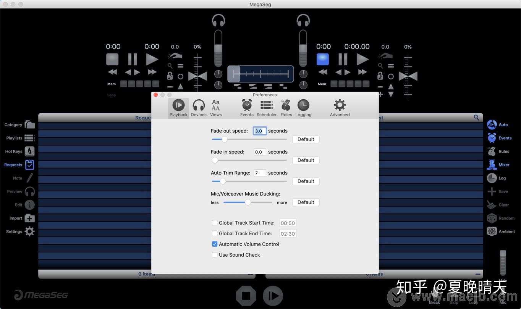
Task: Click the bottom segue play button
Action: point(273,296)
